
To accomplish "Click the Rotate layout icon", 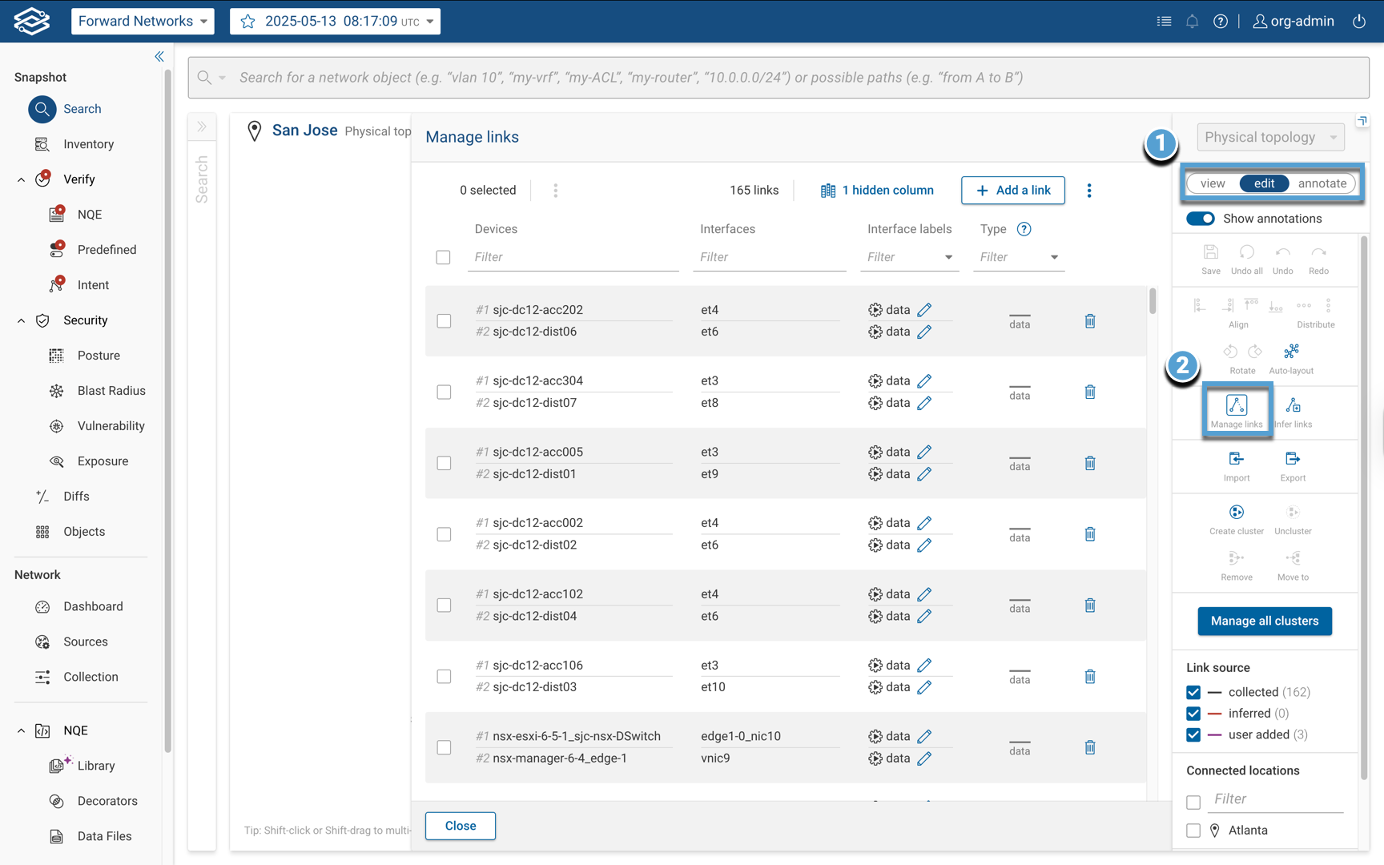I will click(1231, 352).
